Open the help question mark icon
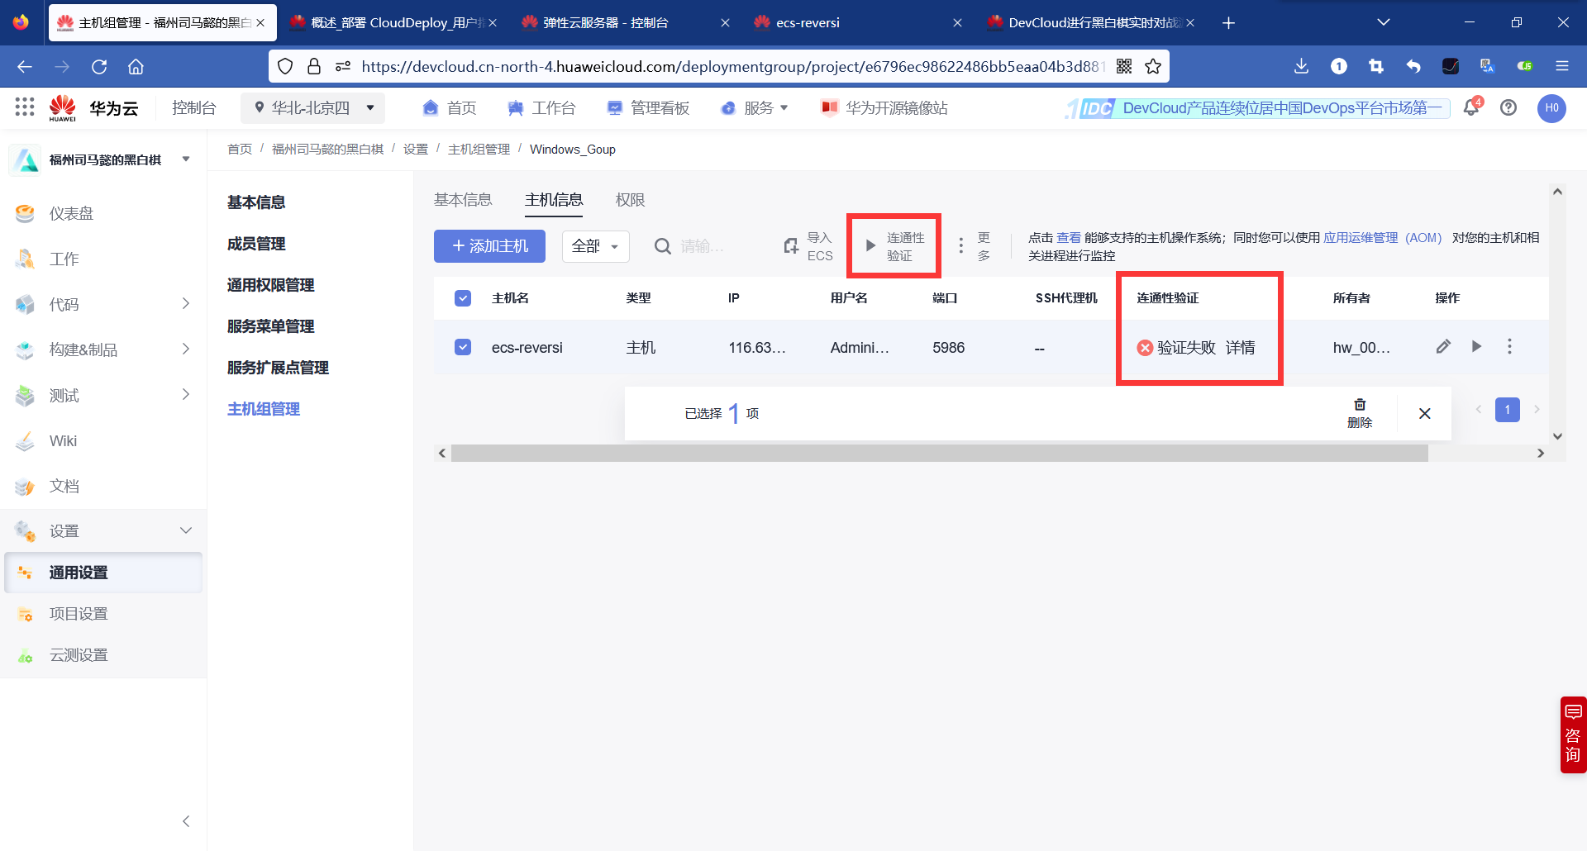Viewport: 1587px width, 851px height. tap(1509, 107)
